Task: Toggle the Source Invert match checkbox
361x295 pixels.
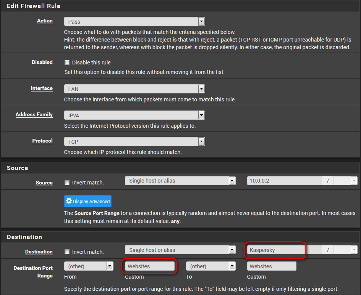Action: coord(67,183)
